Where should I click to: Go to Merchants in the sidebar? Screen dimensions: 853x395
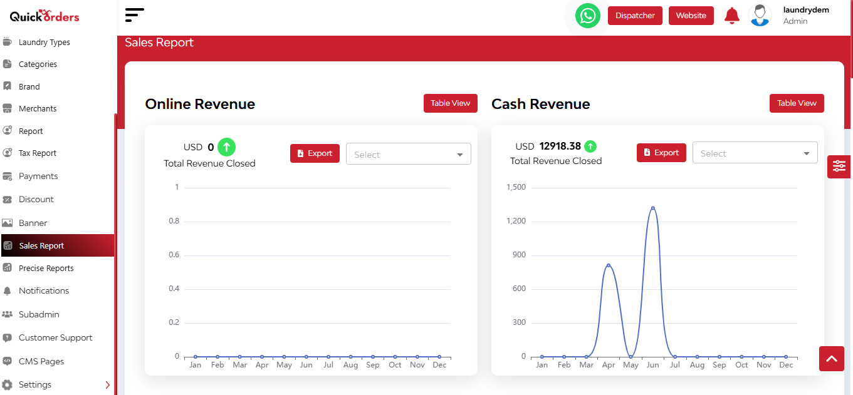pyautogui.click(x=38, y=108)
